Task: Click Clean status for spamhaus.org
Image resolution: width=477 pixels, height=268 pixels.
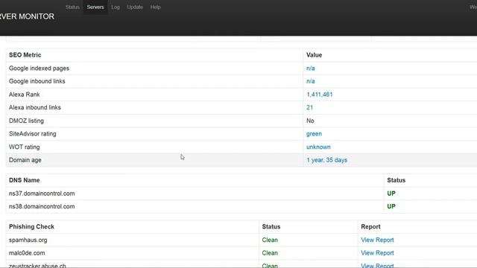Action: (x=270, y=240)
